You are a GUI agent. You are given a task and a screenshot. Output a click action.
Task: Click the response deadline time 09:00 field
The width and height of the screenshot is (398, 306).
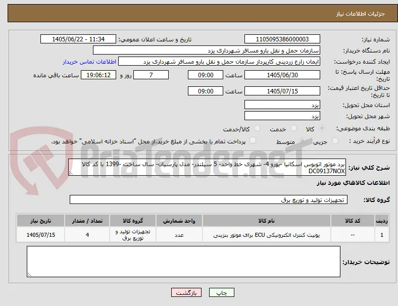click(x=206, y=75)
